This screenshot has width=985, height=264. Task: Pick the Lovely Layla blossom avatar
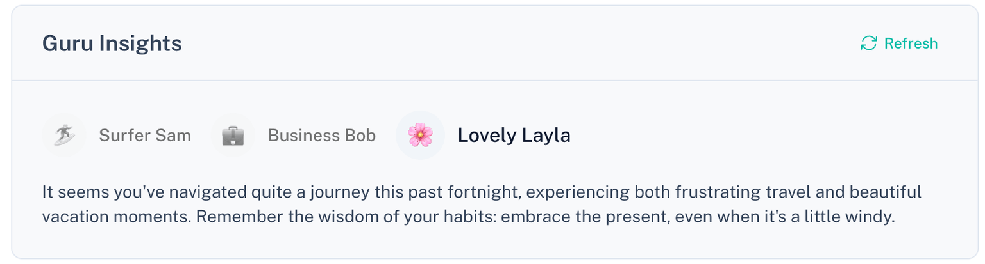[420, 136]
